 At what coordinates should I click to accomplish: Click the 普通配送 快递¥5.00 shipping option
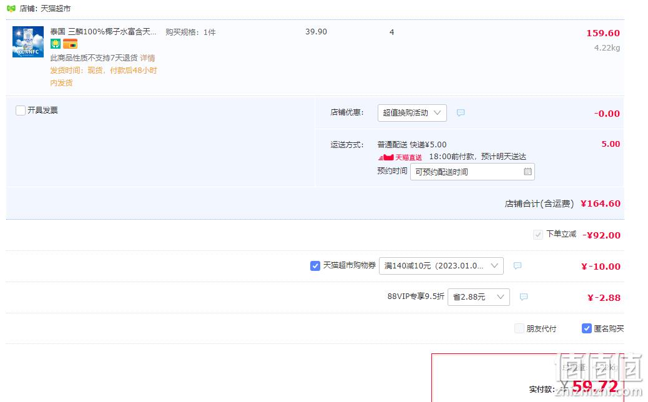412,145
